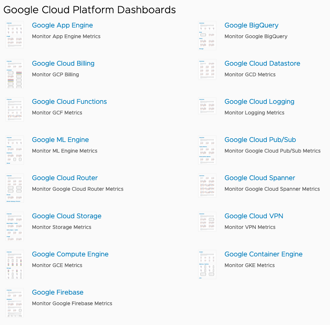The height and width of the screenshot is (325, 330).
Task: Open the Google ML Engine dashboard link
Action: (60, 140)
